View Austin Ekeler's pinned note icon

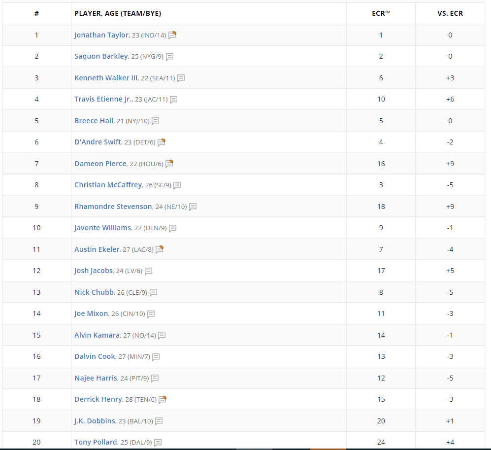(x=160, y=249)
